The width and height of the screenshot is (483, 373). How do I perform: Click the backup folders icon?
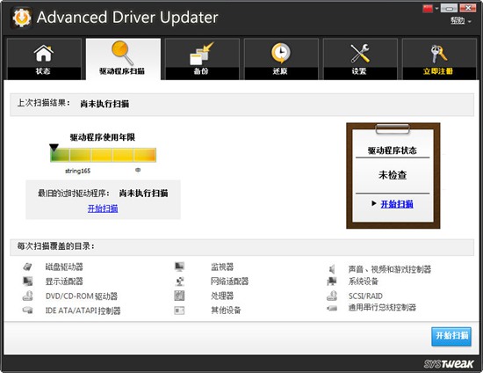click(201, 54)
